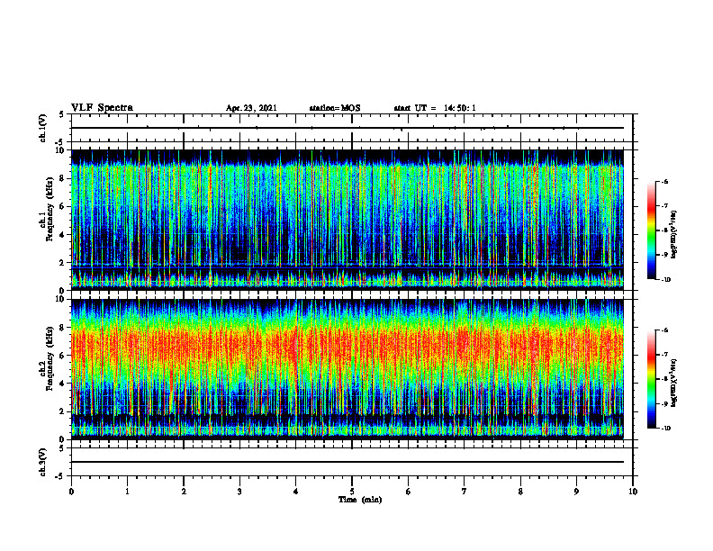Screen dimensions: 713x551
Task: Click the "start UT = 14:50: 1" header
Action: point(435,108)
